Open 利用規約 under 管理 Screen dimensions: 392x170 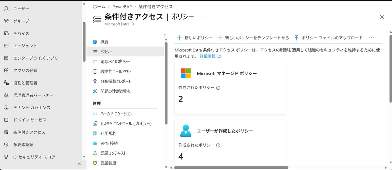point(125,133)
